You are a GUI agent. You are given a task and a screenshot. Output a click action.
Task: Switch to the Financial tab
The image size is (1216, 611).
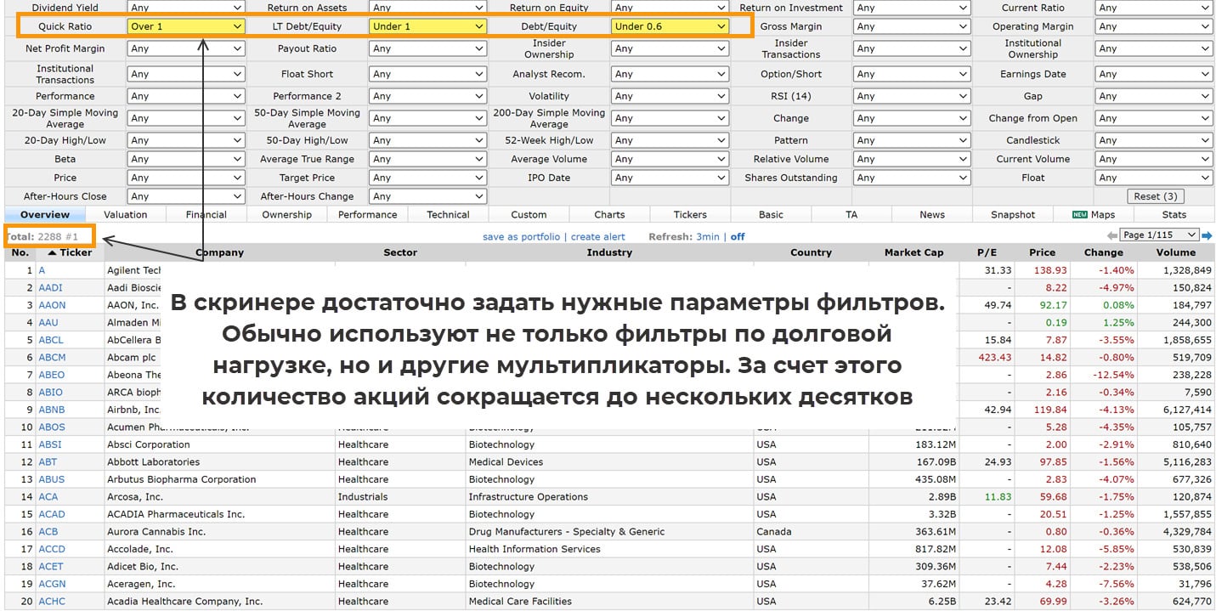[x=206, y=215]
